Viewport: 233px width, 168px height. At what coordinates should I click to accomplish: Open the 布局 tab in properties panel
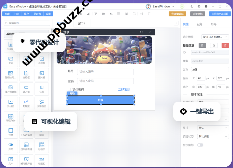click(x=213, y=24)
